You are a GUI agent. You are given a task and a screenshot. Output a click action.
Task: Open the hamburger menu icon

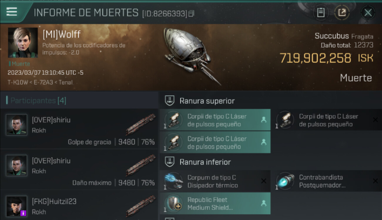point(12,12)
